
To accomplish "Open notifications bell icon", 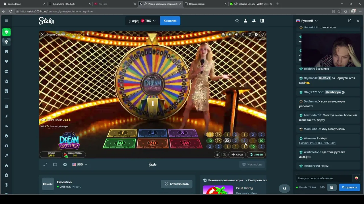I will click(x=254, y=21).
